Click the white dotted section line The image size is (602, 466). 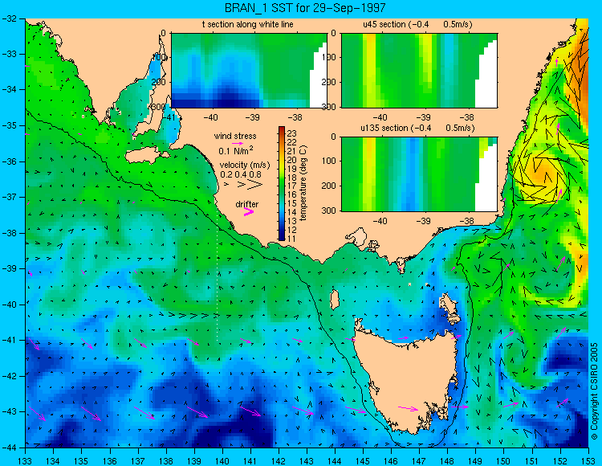click(218, 270)
